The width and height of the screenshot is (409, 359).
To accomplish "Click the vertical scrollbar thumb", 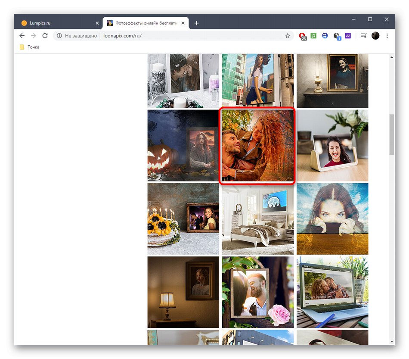I will 392,134.
